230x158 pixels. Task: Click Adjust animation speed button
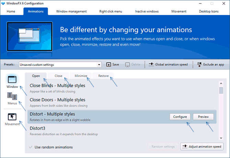(202, 147)
